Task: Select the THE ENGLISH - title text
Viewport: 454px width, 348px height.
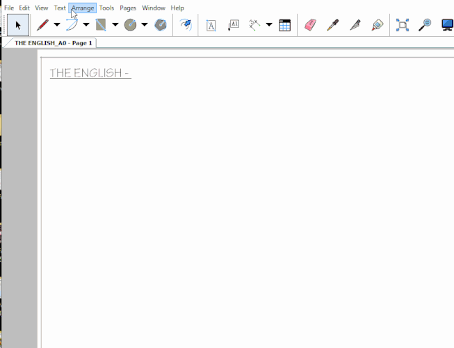Action: 90,72
